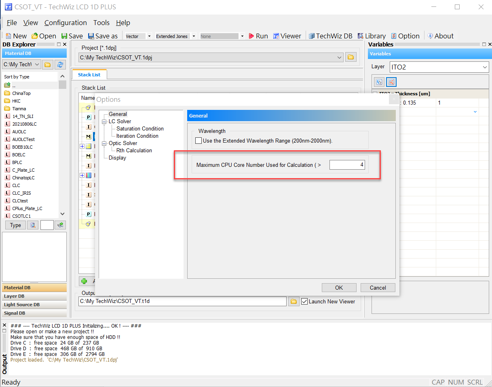Image resolution: width=492 pixels, height=387 pixels.
Task: Open the Layer dropdown showing ITO2
Action: (439, 67)
